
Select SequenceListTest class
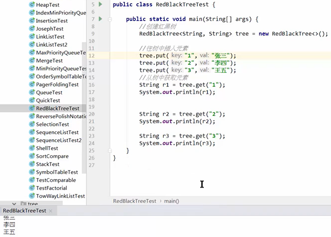[57, 132]
